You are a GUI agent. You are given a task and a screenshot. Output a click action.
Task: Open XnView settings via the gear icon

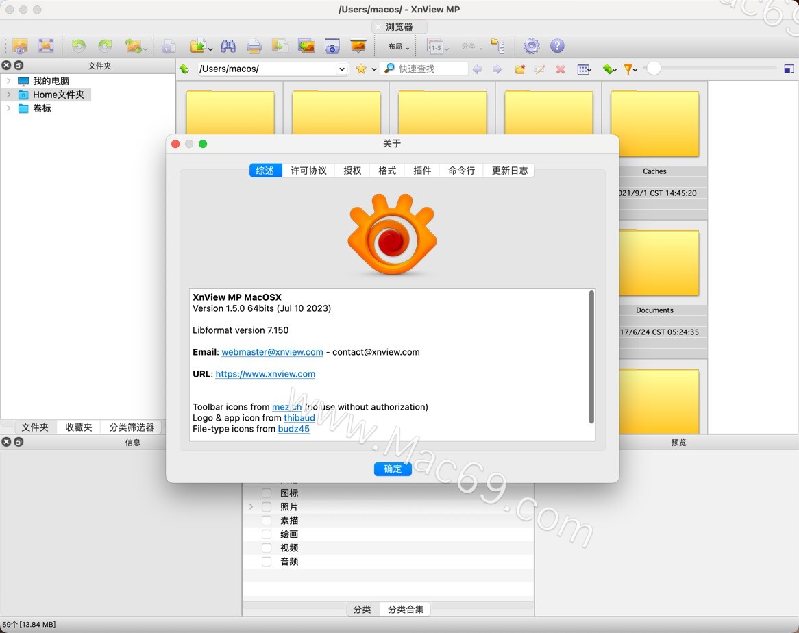(x=531, y=46)
